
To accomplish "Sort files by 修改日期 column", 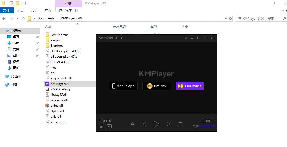I will 119,27.
